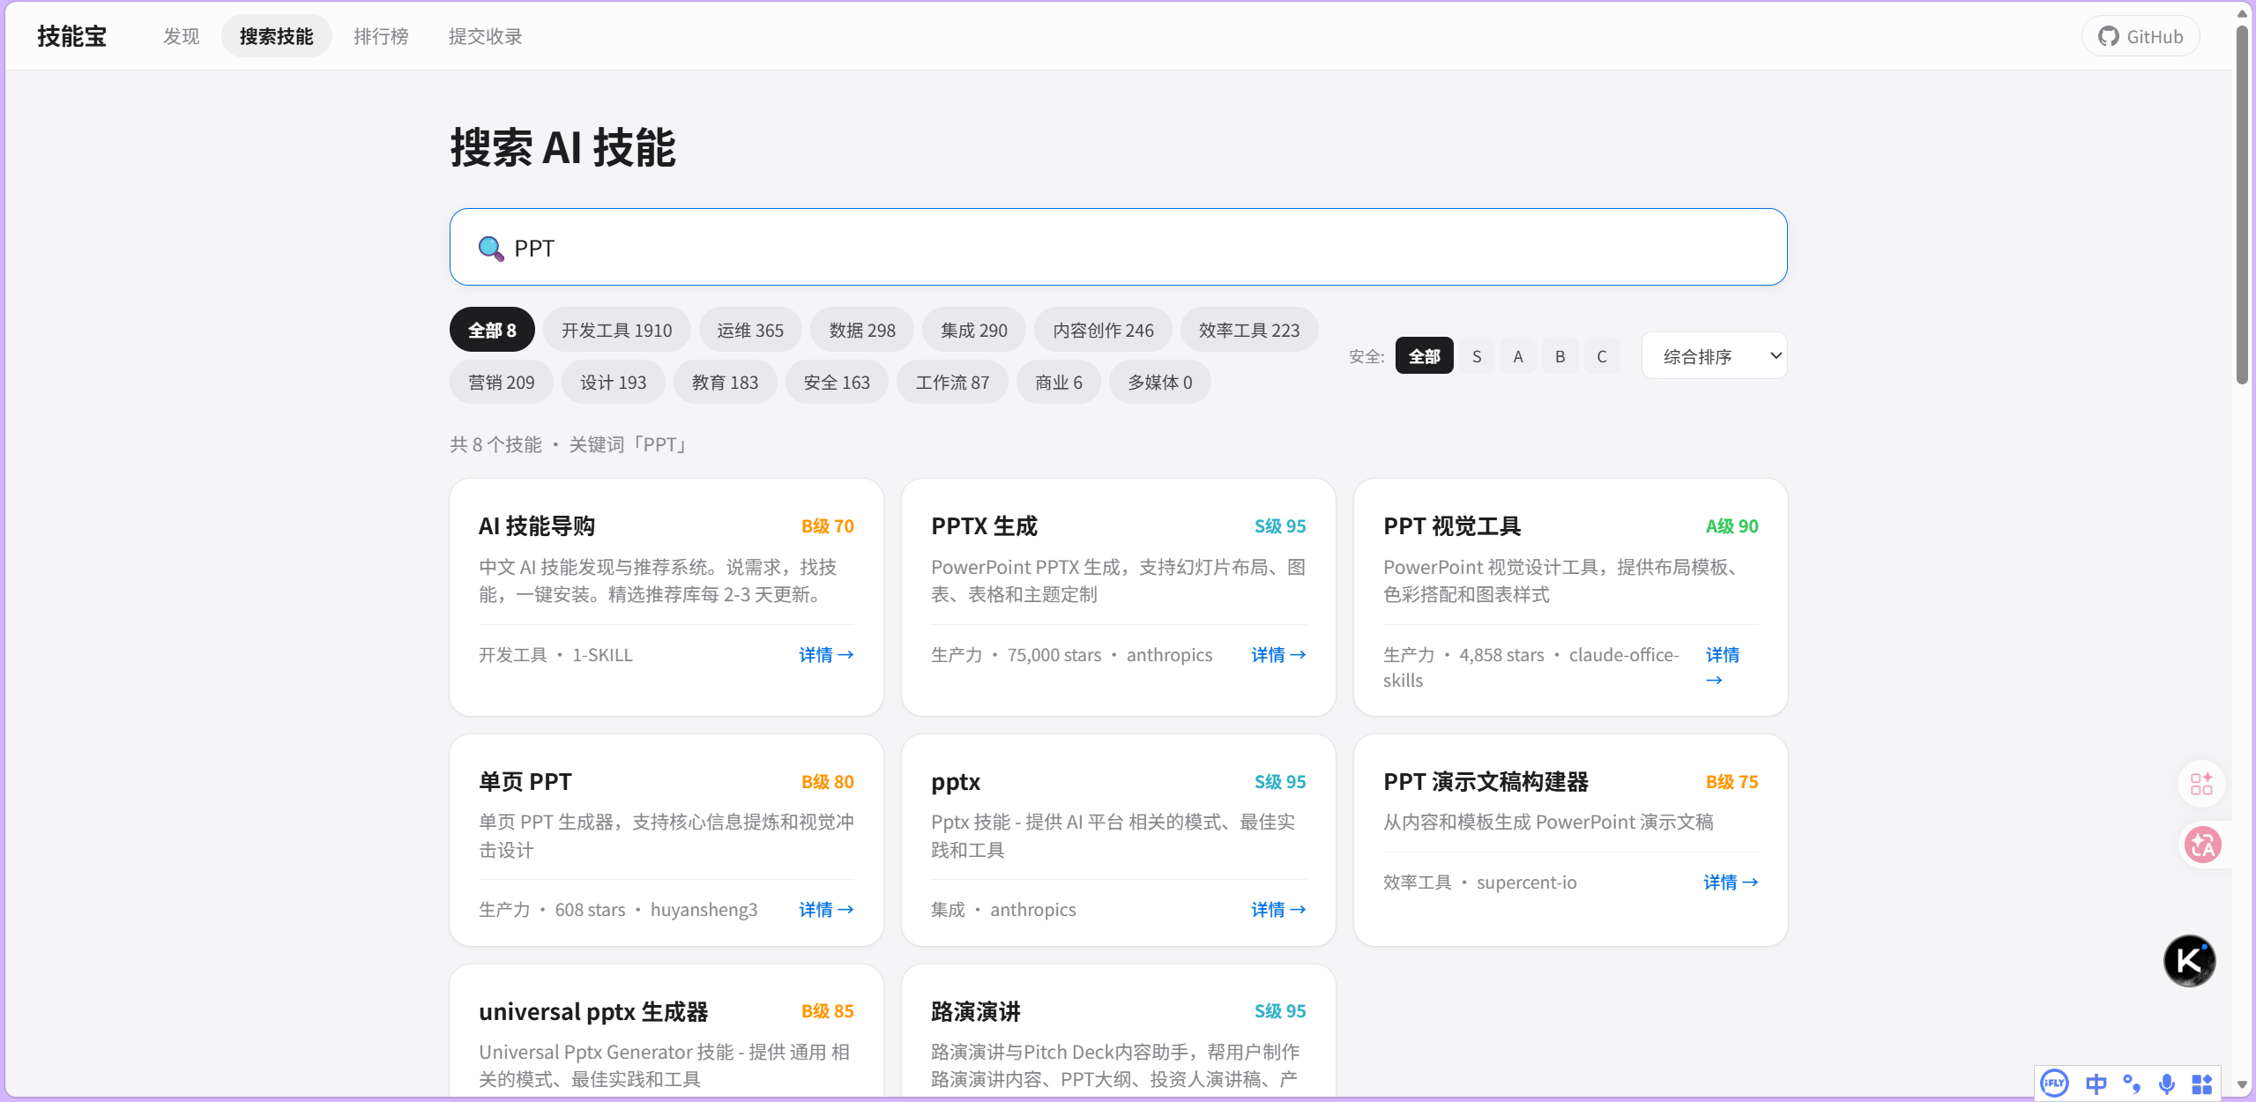Filter by 工作流 87 category
Image resolution: width=2256 pixels, height=1102 pixels.
click(952, 382)
